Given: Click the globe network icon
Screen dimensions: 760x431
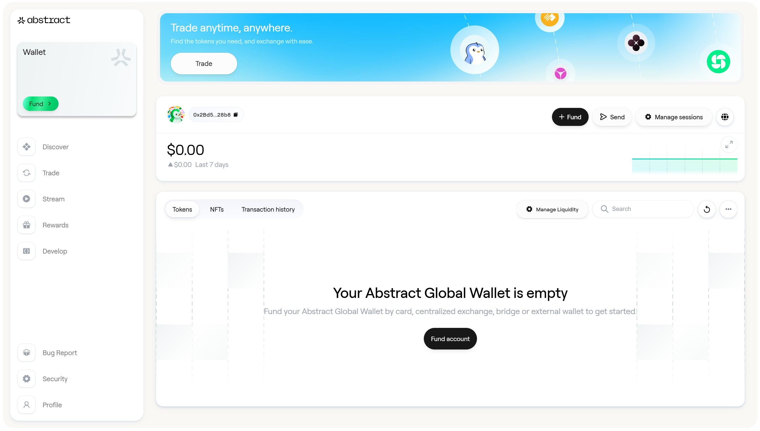Looking at the screenshot, I should pos(725,117).
